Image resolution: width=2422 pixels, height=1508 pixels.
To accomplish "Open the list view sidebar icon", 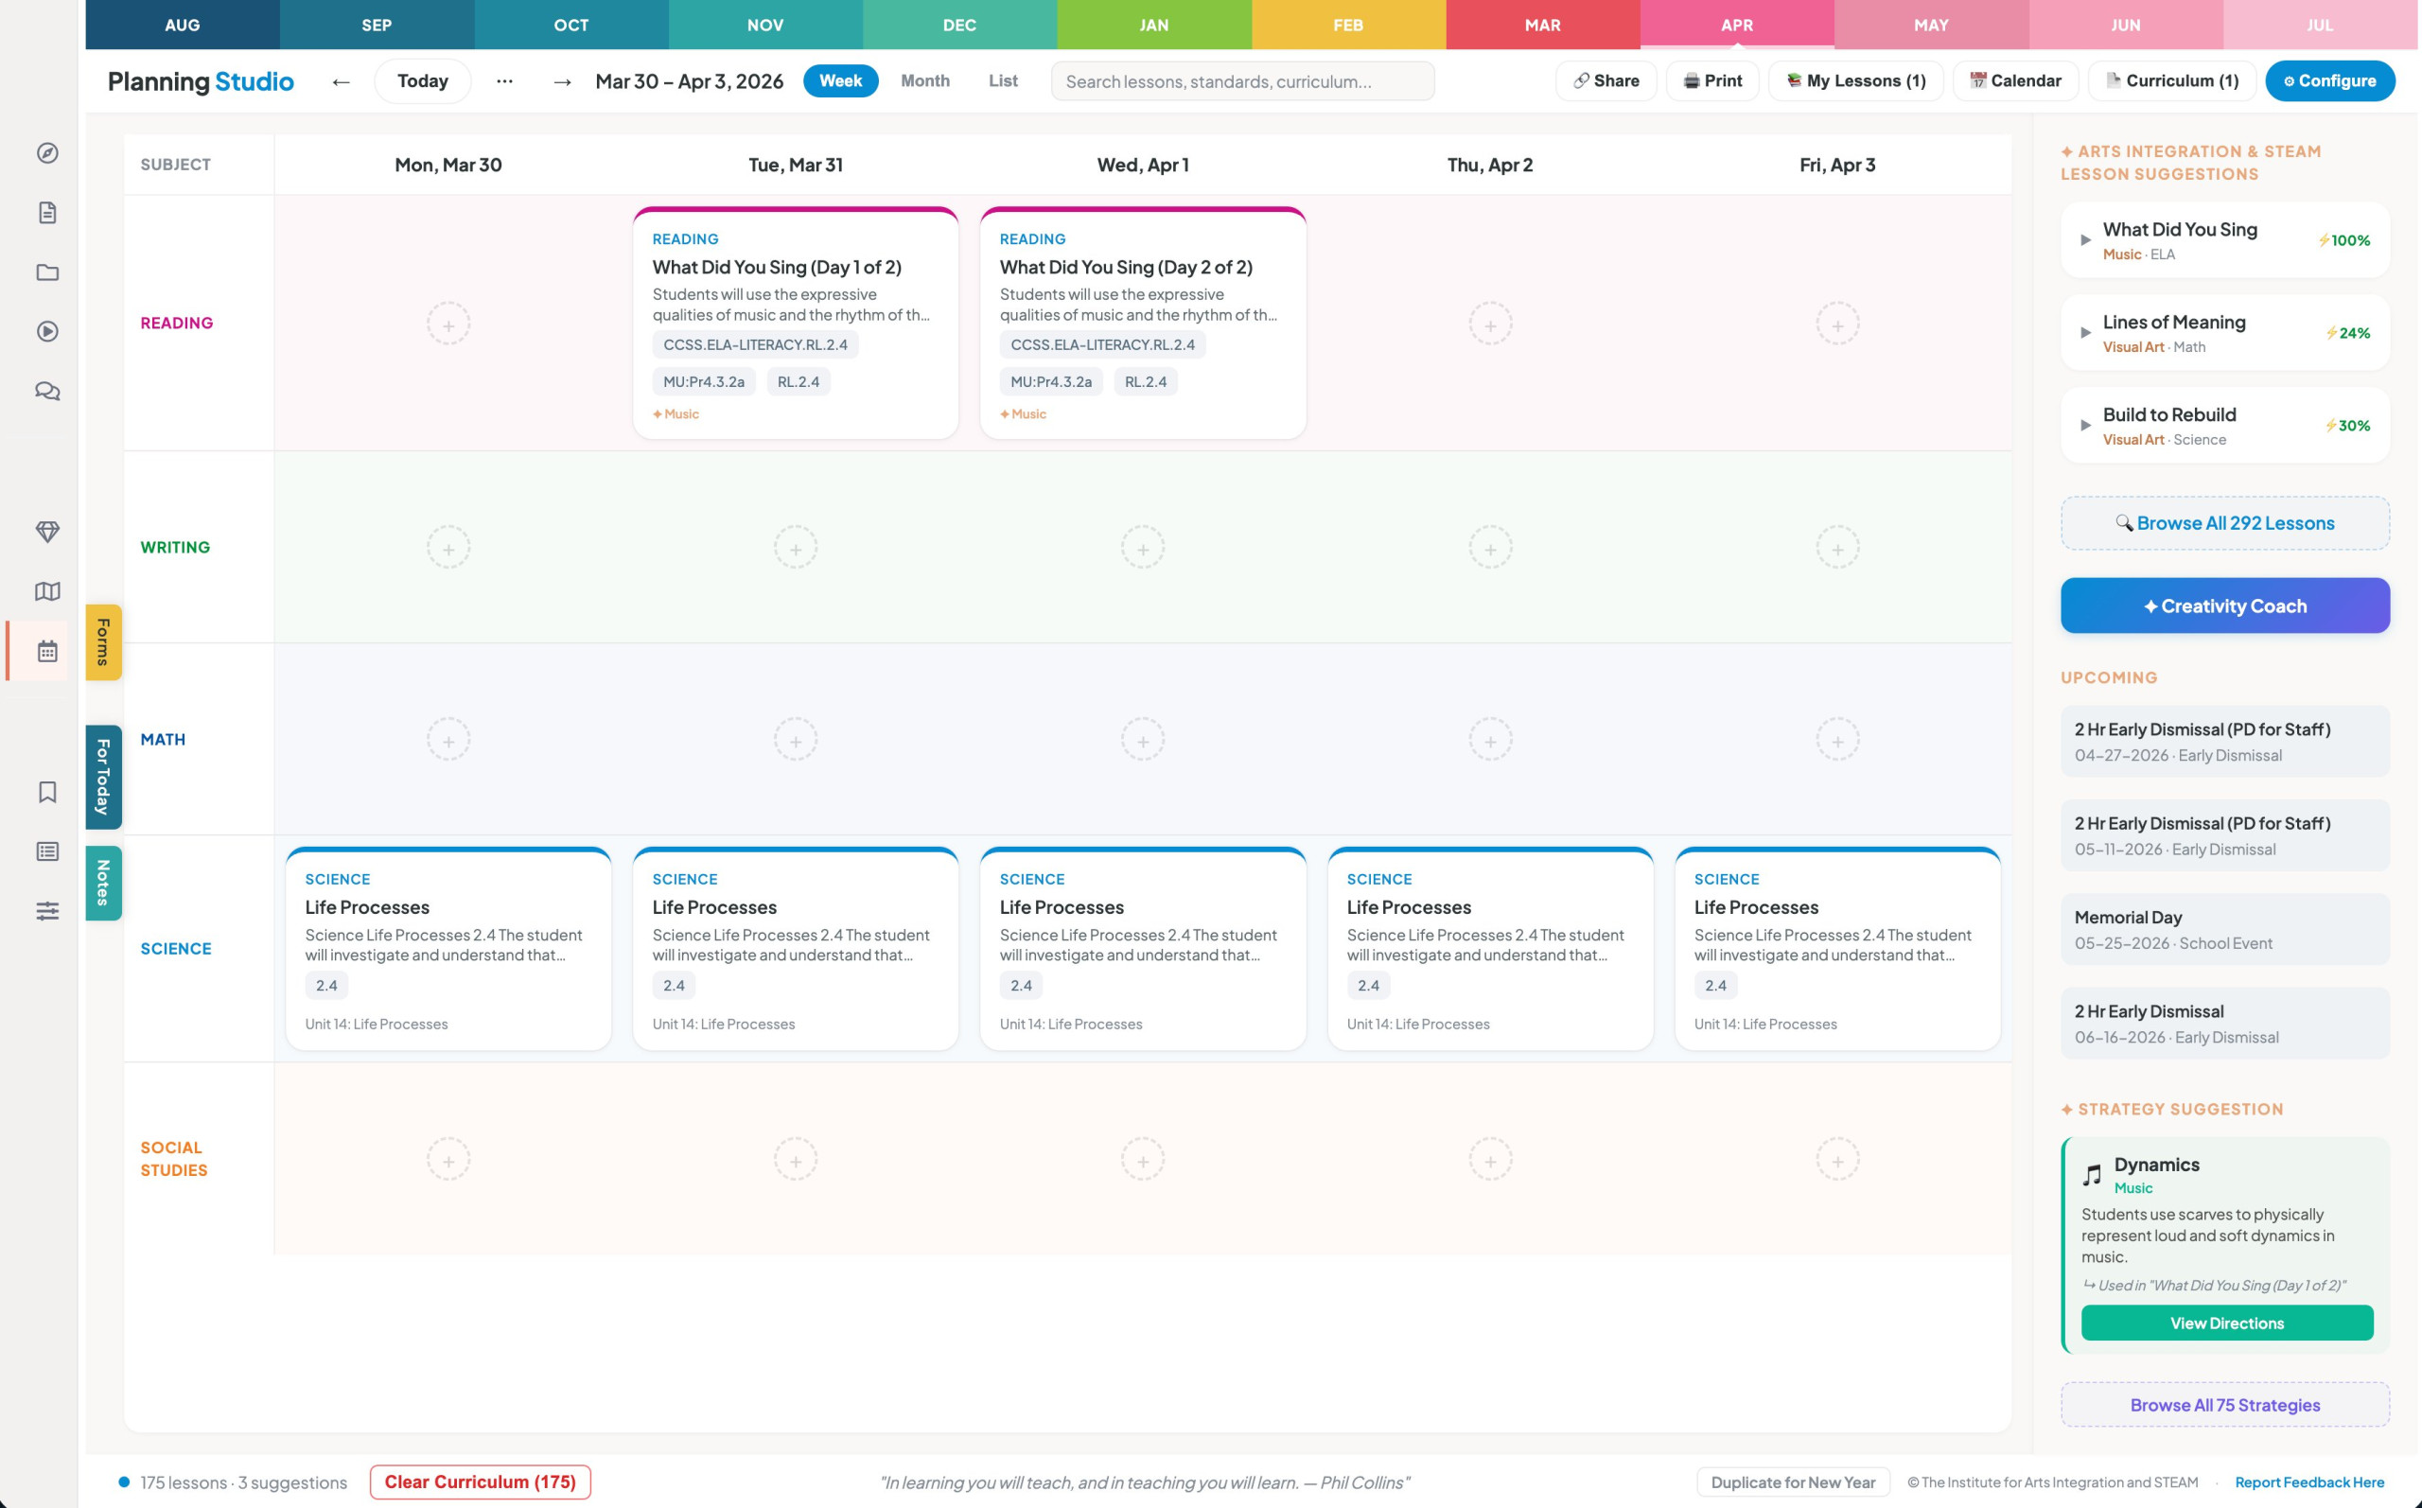I will (47, 850).
